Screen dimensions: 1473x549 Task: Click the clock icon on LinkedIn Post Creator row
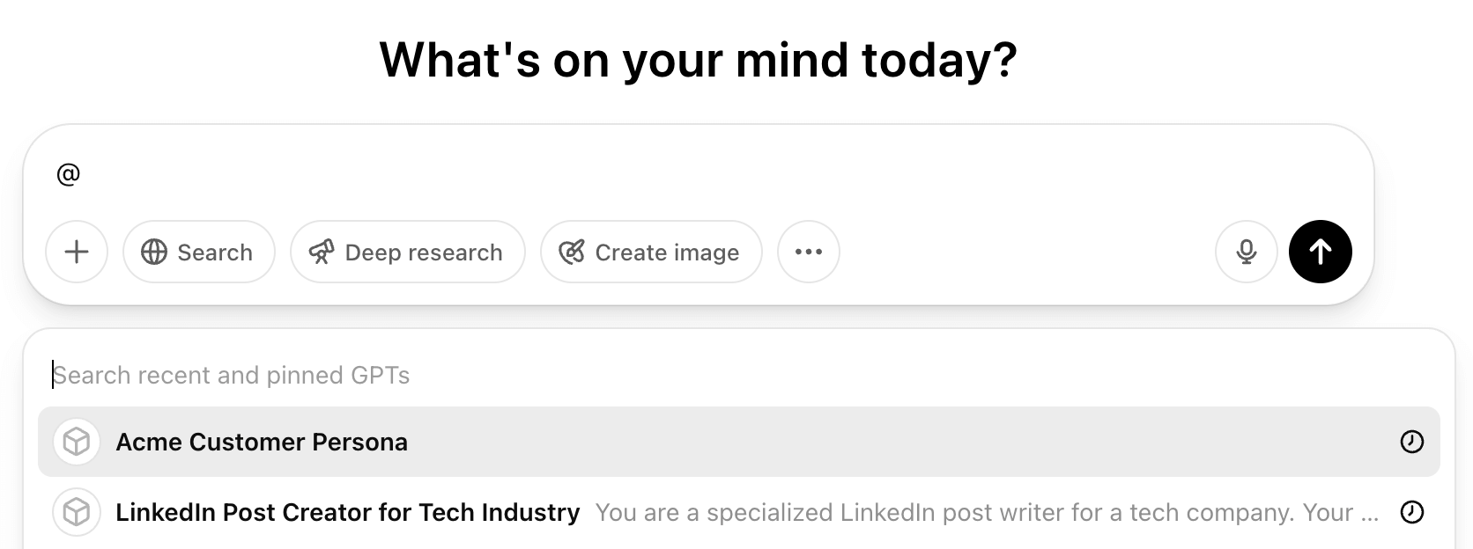(x=1412, y=512)
